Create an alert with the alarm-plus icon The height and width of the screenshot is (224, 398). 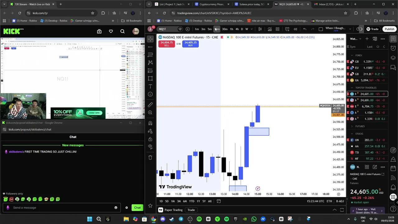click(x=287, y=29)
